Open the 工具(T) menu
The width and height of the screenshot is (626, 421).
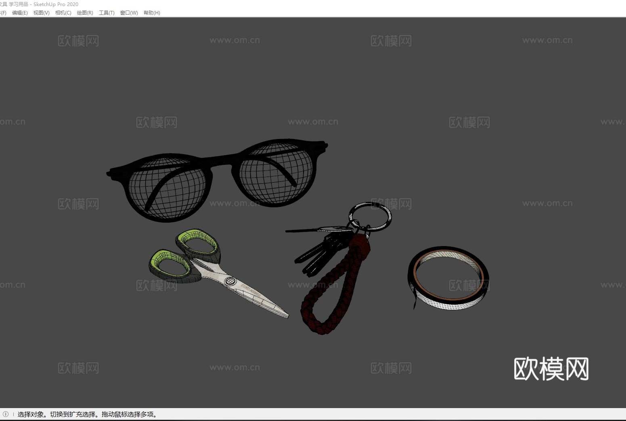coord(107,13)
